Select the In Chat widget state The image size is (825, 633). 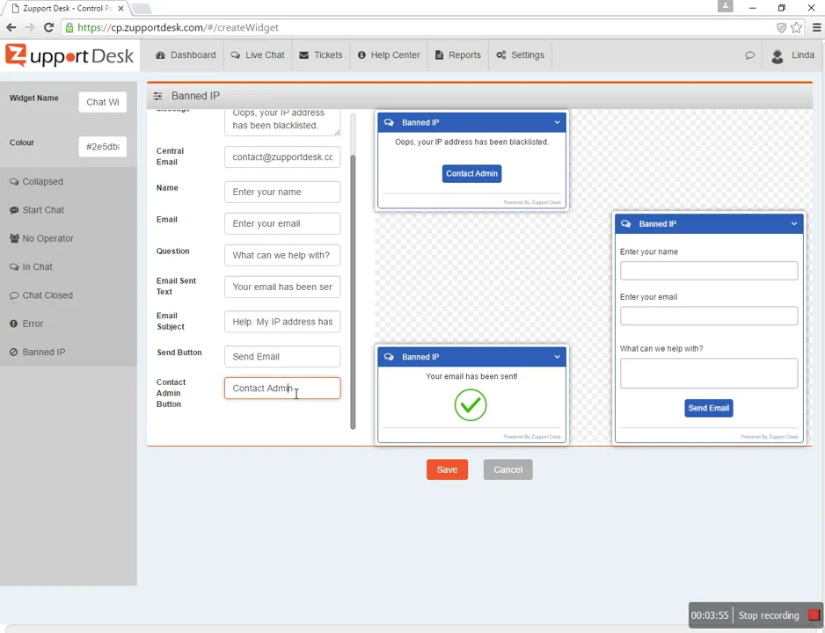pyautogui.click(x=31, y=267)
